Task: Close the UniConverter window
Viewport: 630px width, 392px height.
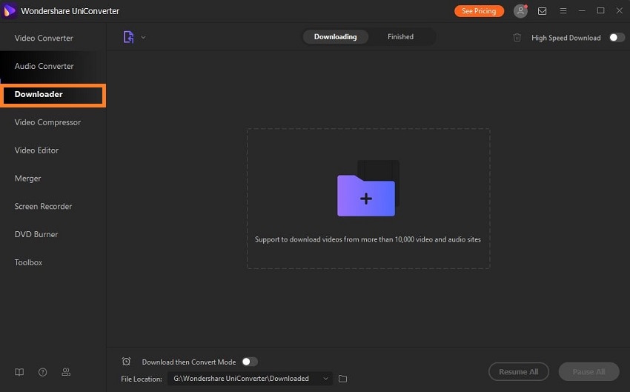Action: [620, 10]
